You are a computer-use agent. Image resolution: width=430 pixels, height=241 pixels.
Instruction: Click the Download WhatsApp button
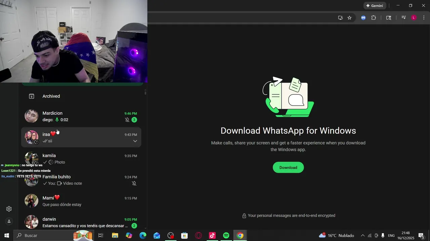[288, 167]
